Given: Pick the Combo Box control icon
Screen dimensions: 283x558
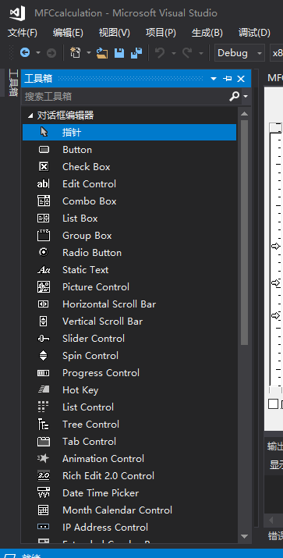Looking at the screenshot, I should click(x=44, y=201).
